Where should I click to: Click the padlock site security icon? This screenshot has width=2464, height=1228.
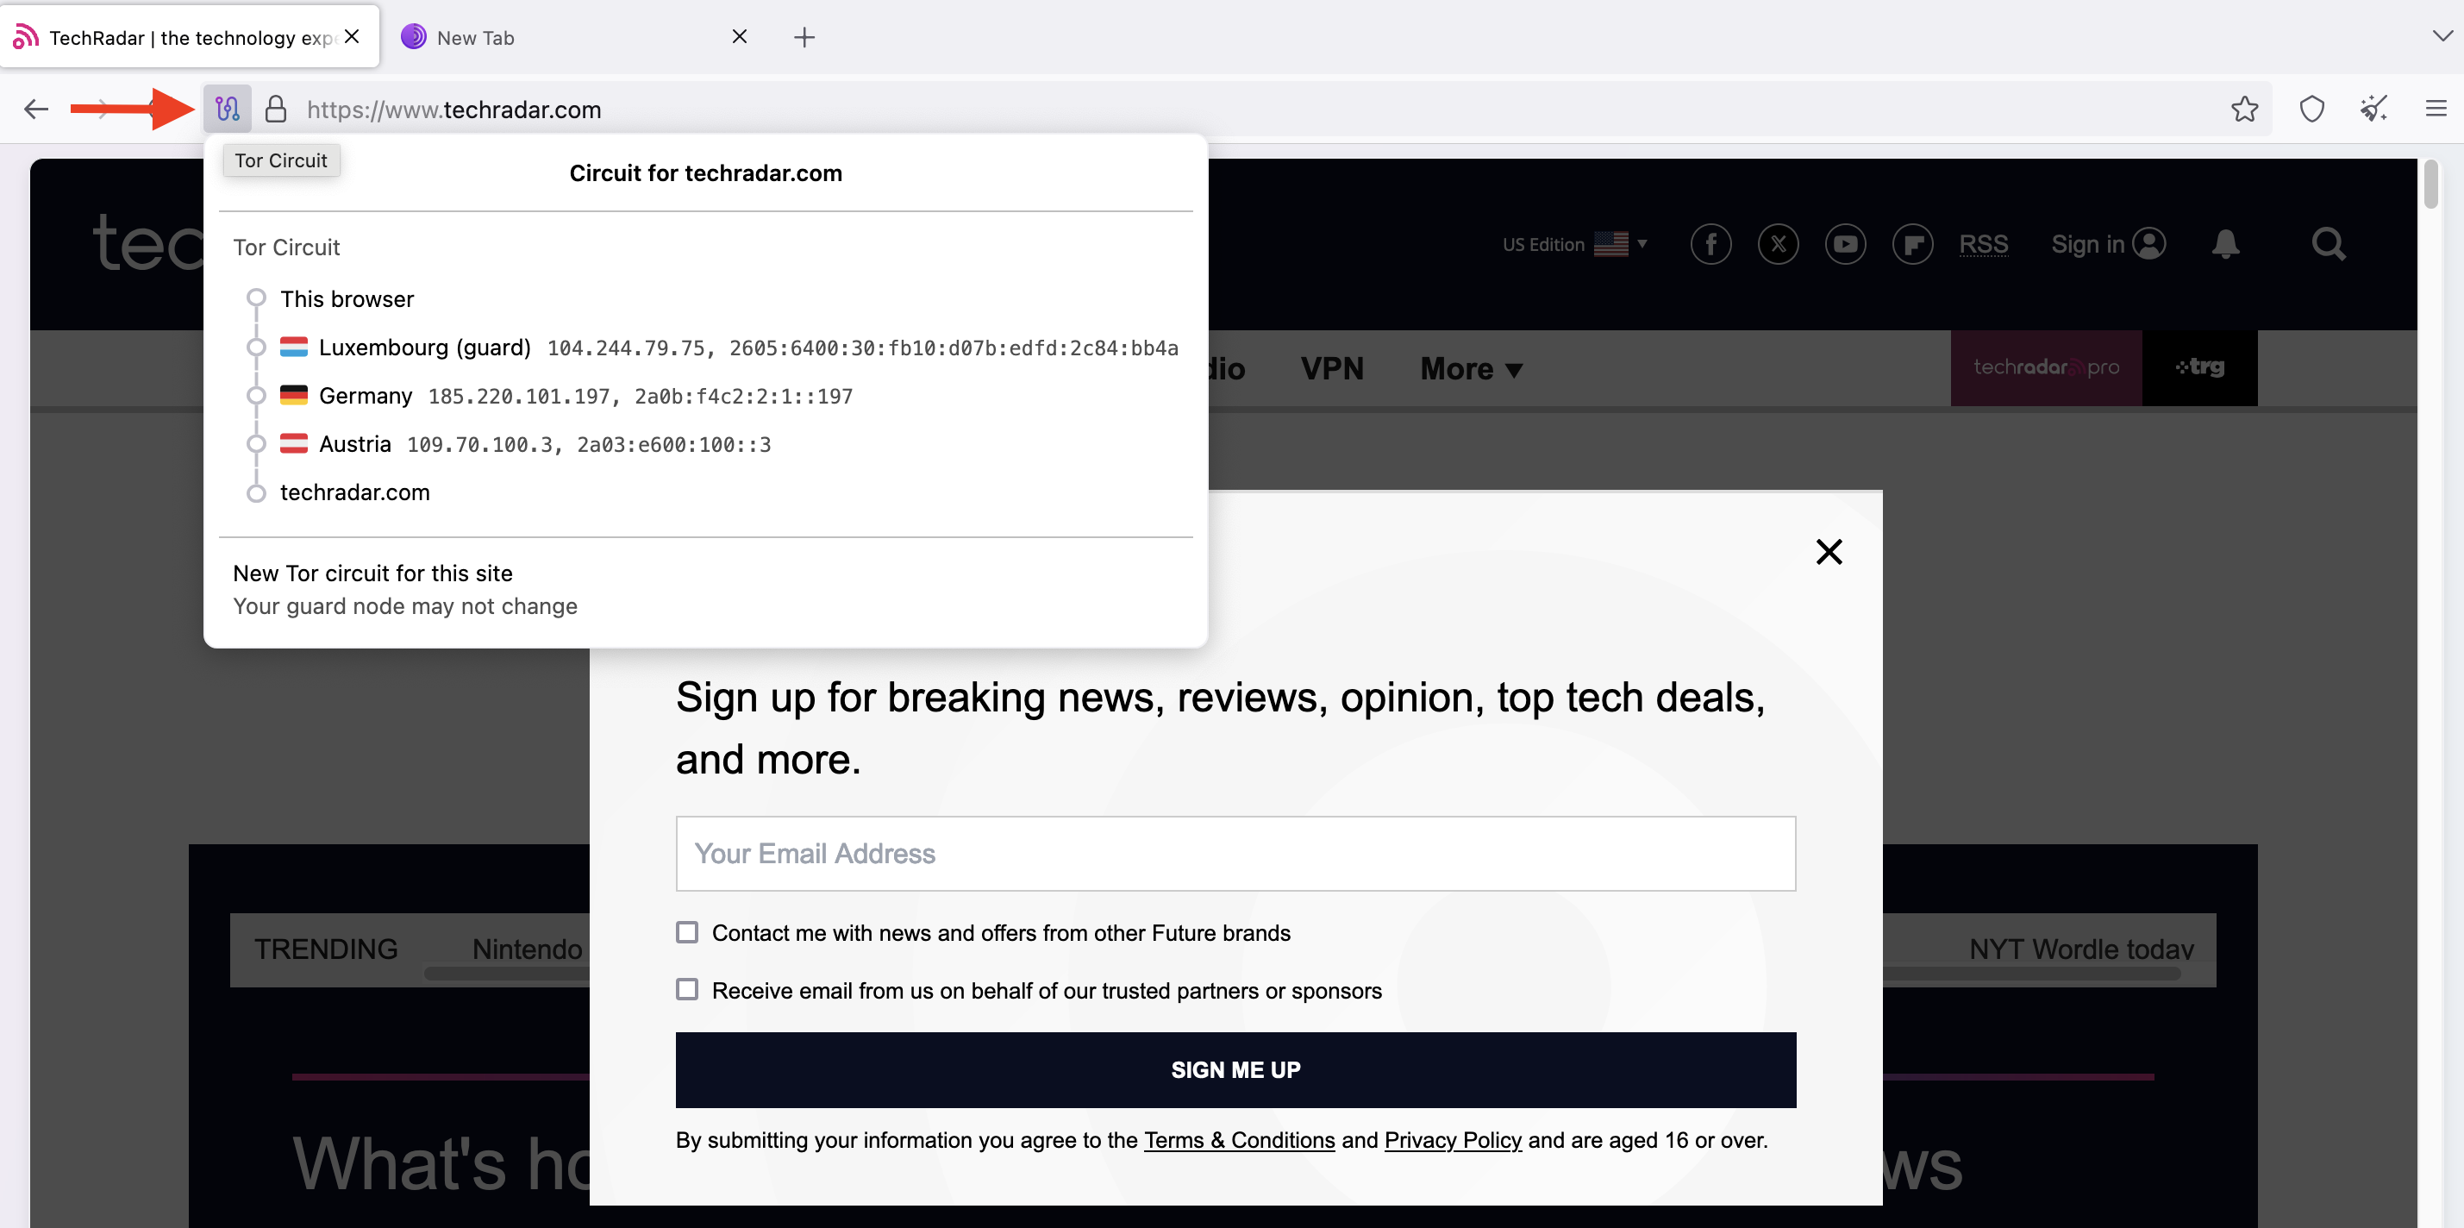click(x=276, y=110)
